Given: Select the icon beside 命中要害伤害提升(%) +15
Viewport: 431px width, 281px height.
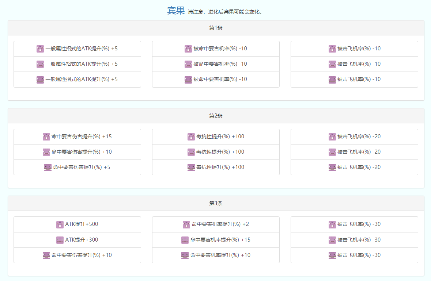Looking at the screenshot, I should pyautogui.click(x=46, y=137).
